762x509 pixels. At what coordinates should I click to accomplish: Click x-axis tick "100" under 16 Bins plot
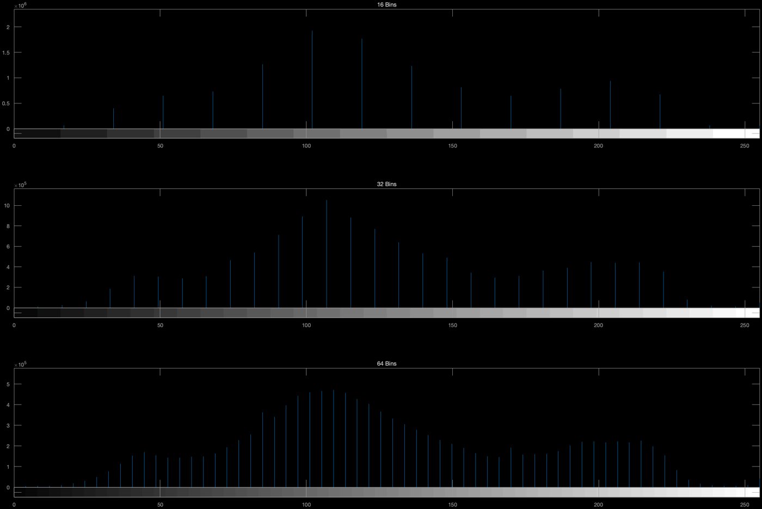pos(306,146)
